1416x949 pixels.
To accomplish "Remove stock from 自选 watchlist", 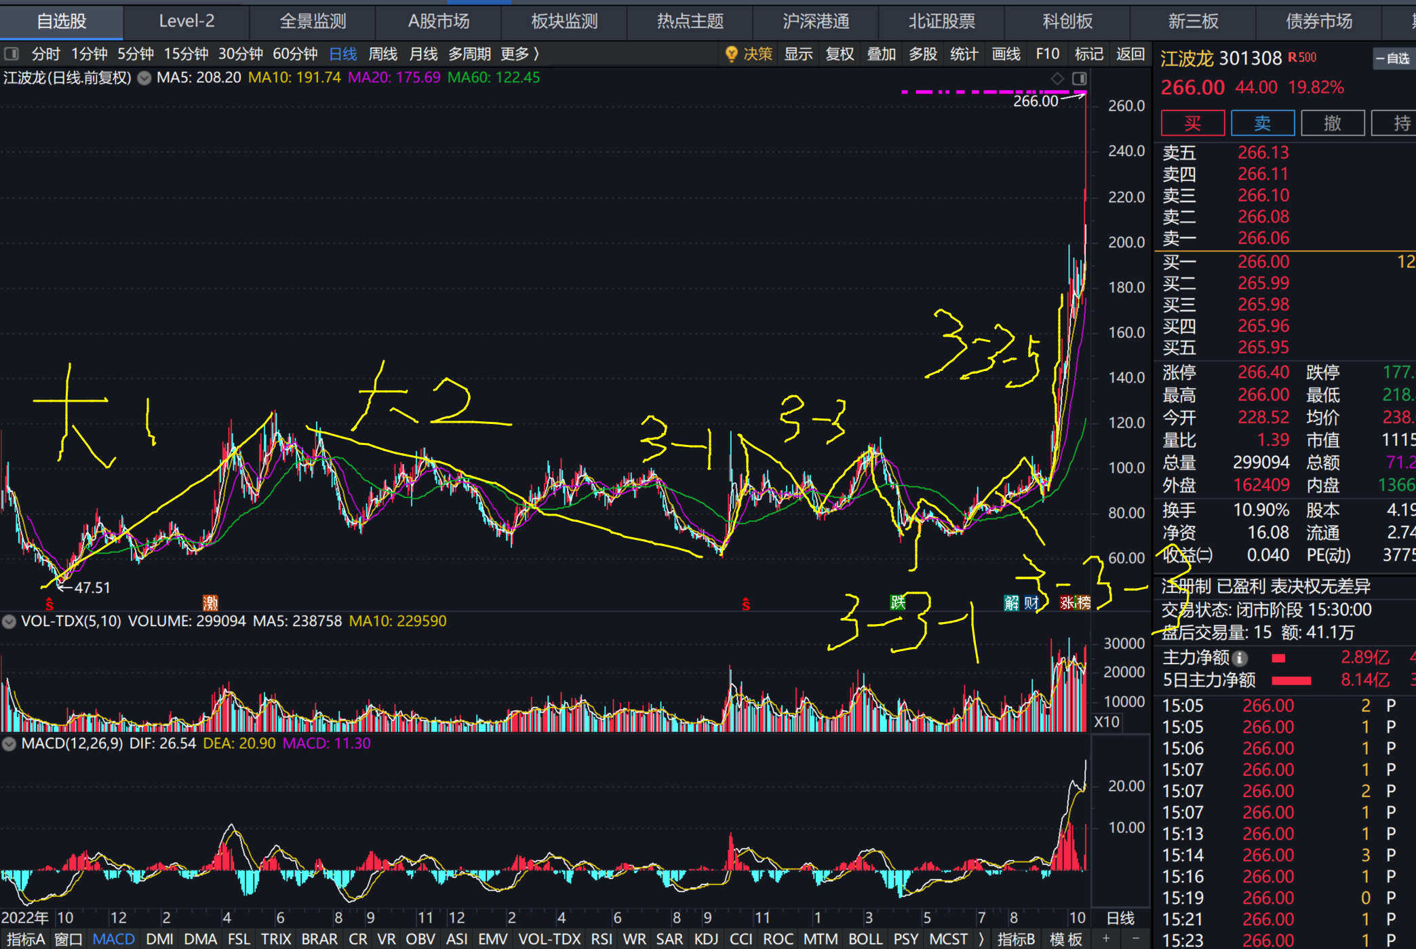I will pos(1392,59).
